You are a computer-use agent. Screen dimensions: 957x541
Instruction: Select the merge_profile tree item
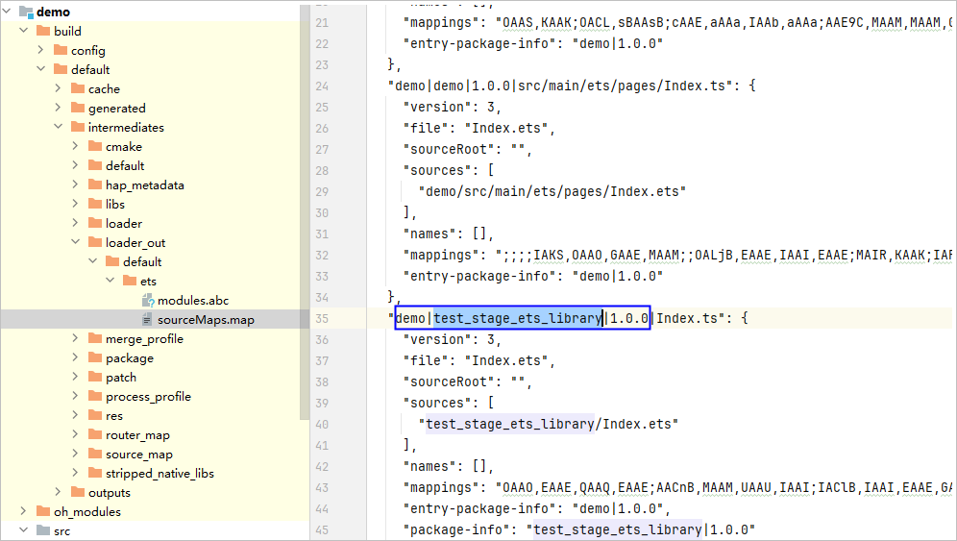144,339
